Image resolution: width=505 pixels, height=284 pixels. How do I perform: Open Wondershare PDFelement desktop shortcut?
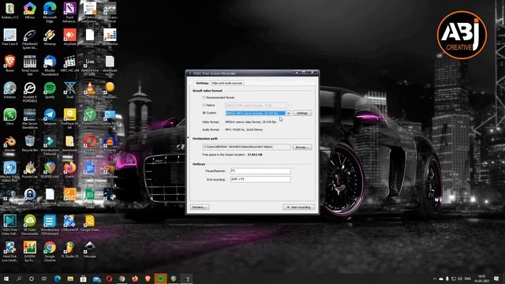[50, 225]
